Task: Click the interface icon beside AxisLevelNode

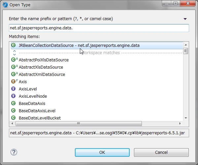Action: 14,96
